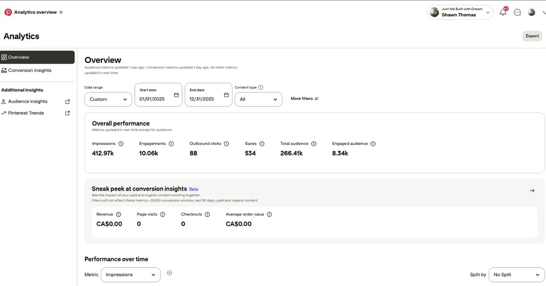546x286 pixels.
Task: Expand the Split by No Split dropdown
Action: (x=516, y=275)
